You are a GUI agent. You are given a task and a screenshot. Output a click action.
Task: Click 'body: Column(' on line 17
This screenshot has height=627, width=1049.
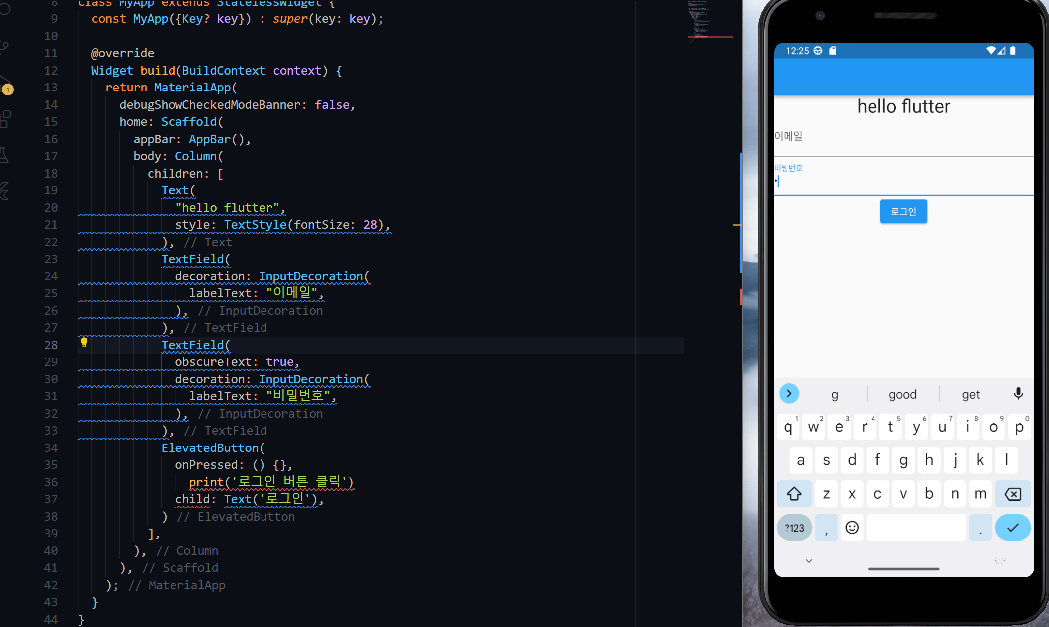(178, 156)
